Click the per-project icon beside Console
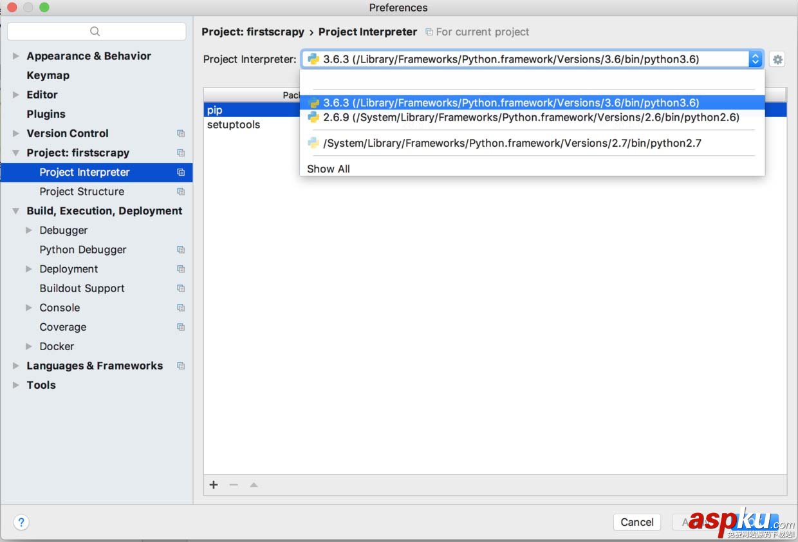Screen dimensions: 798x542 (181, 308)
